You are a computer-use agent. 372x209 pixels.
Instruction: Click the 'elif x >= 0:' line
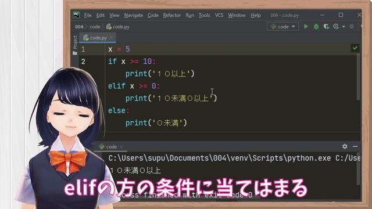(134, 86)
